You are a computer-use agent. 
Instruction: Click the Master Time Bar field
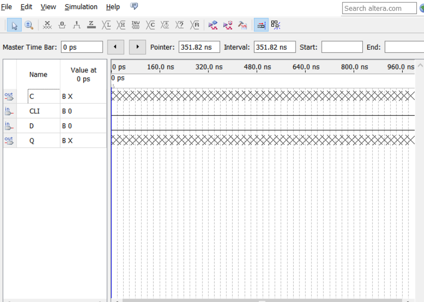82,47
